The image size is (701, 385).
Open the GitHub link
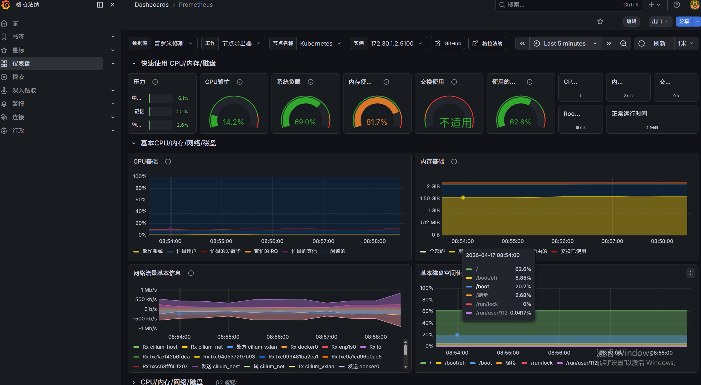click(448, 43)
